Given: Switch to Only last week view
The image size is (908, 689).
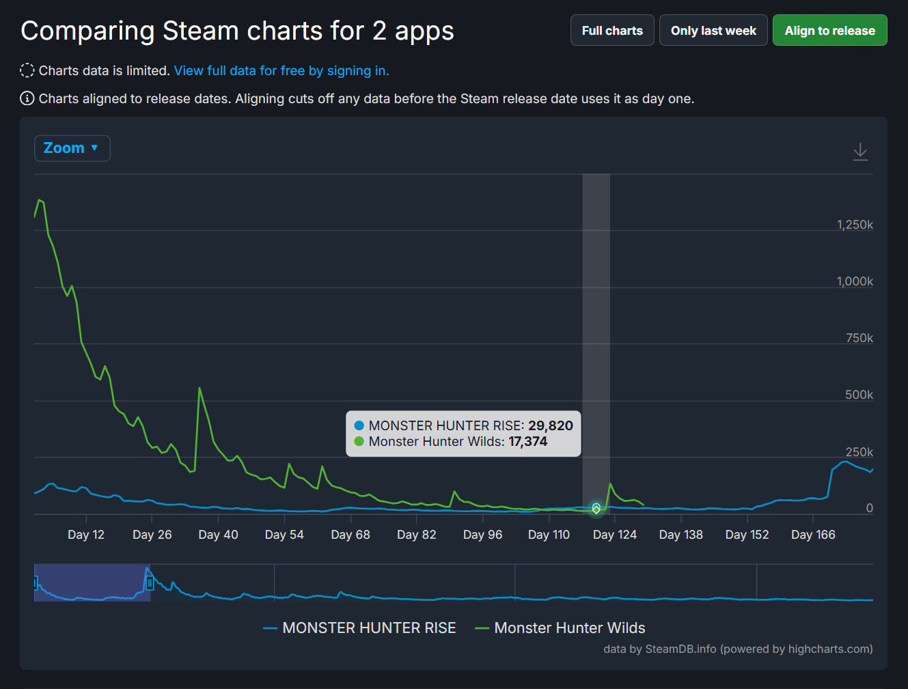Looking at the screenshot, I should click(x=713, y=31).
